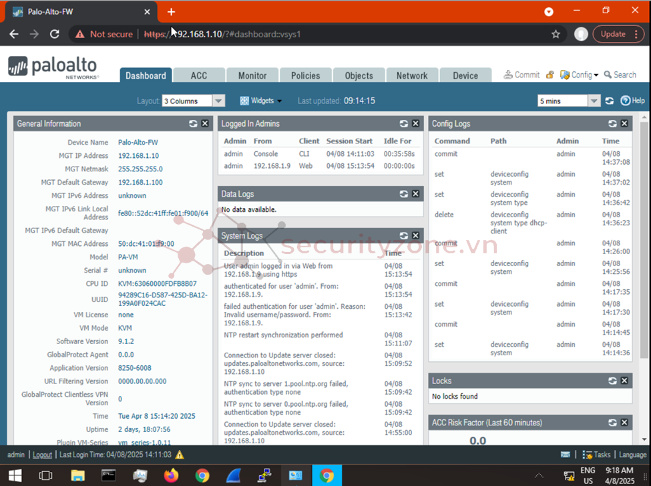The width and height of the screenshot is (651, 486).
Task: Open the Search tool
Action: (x=620, y=75)
